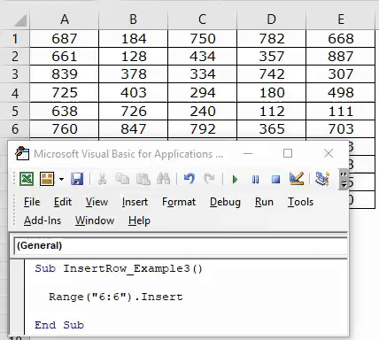Image resolution: width=379 pixels, height=340 pixels.
Task: Open the Format menu
Action: pyautogui.click(x=179, y=202)
